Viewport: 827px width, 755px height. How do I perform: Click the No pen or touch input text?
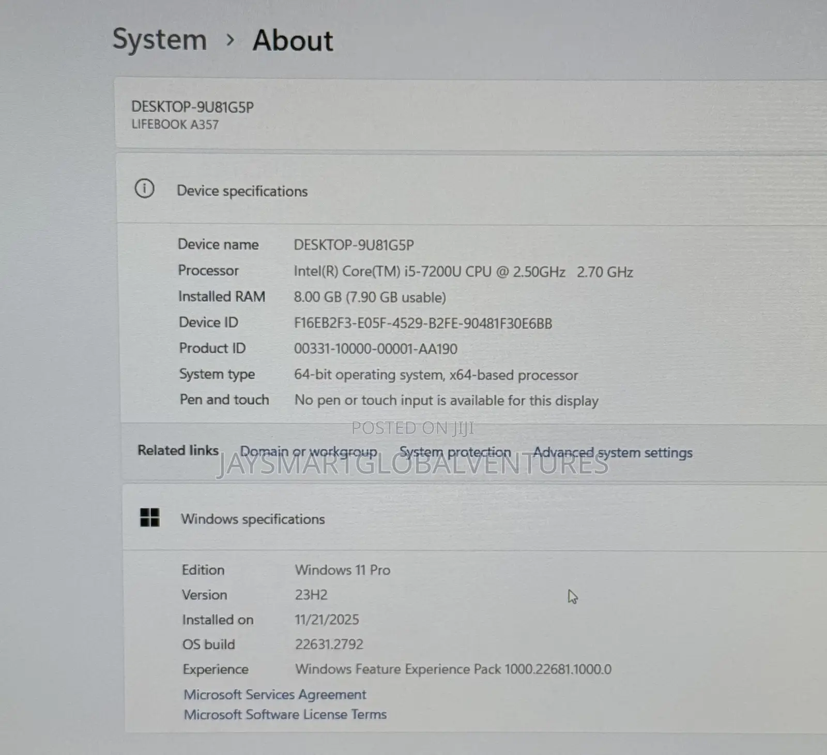[x=447, y=401]
